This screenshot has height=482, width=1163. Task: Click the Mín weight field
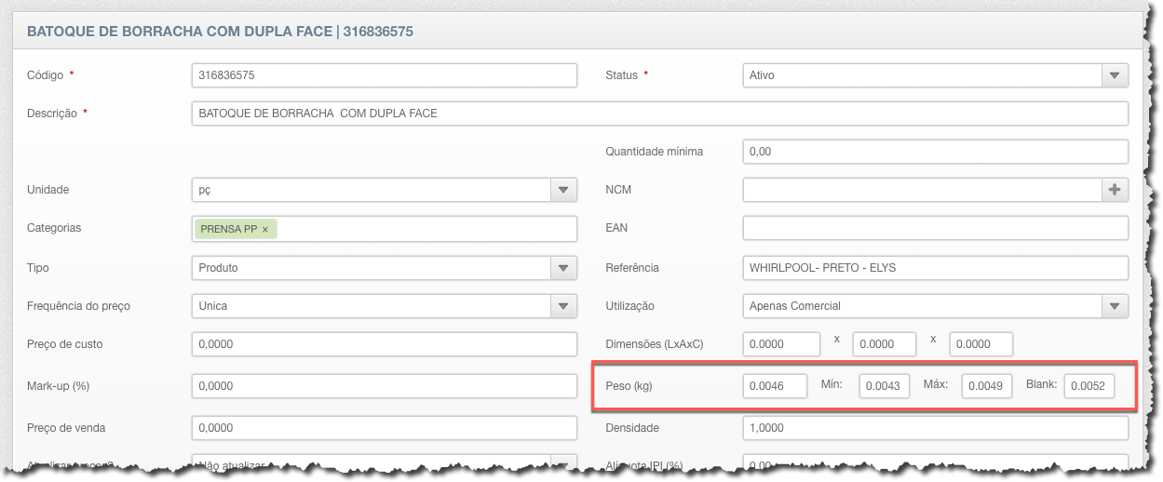[884, 385]
